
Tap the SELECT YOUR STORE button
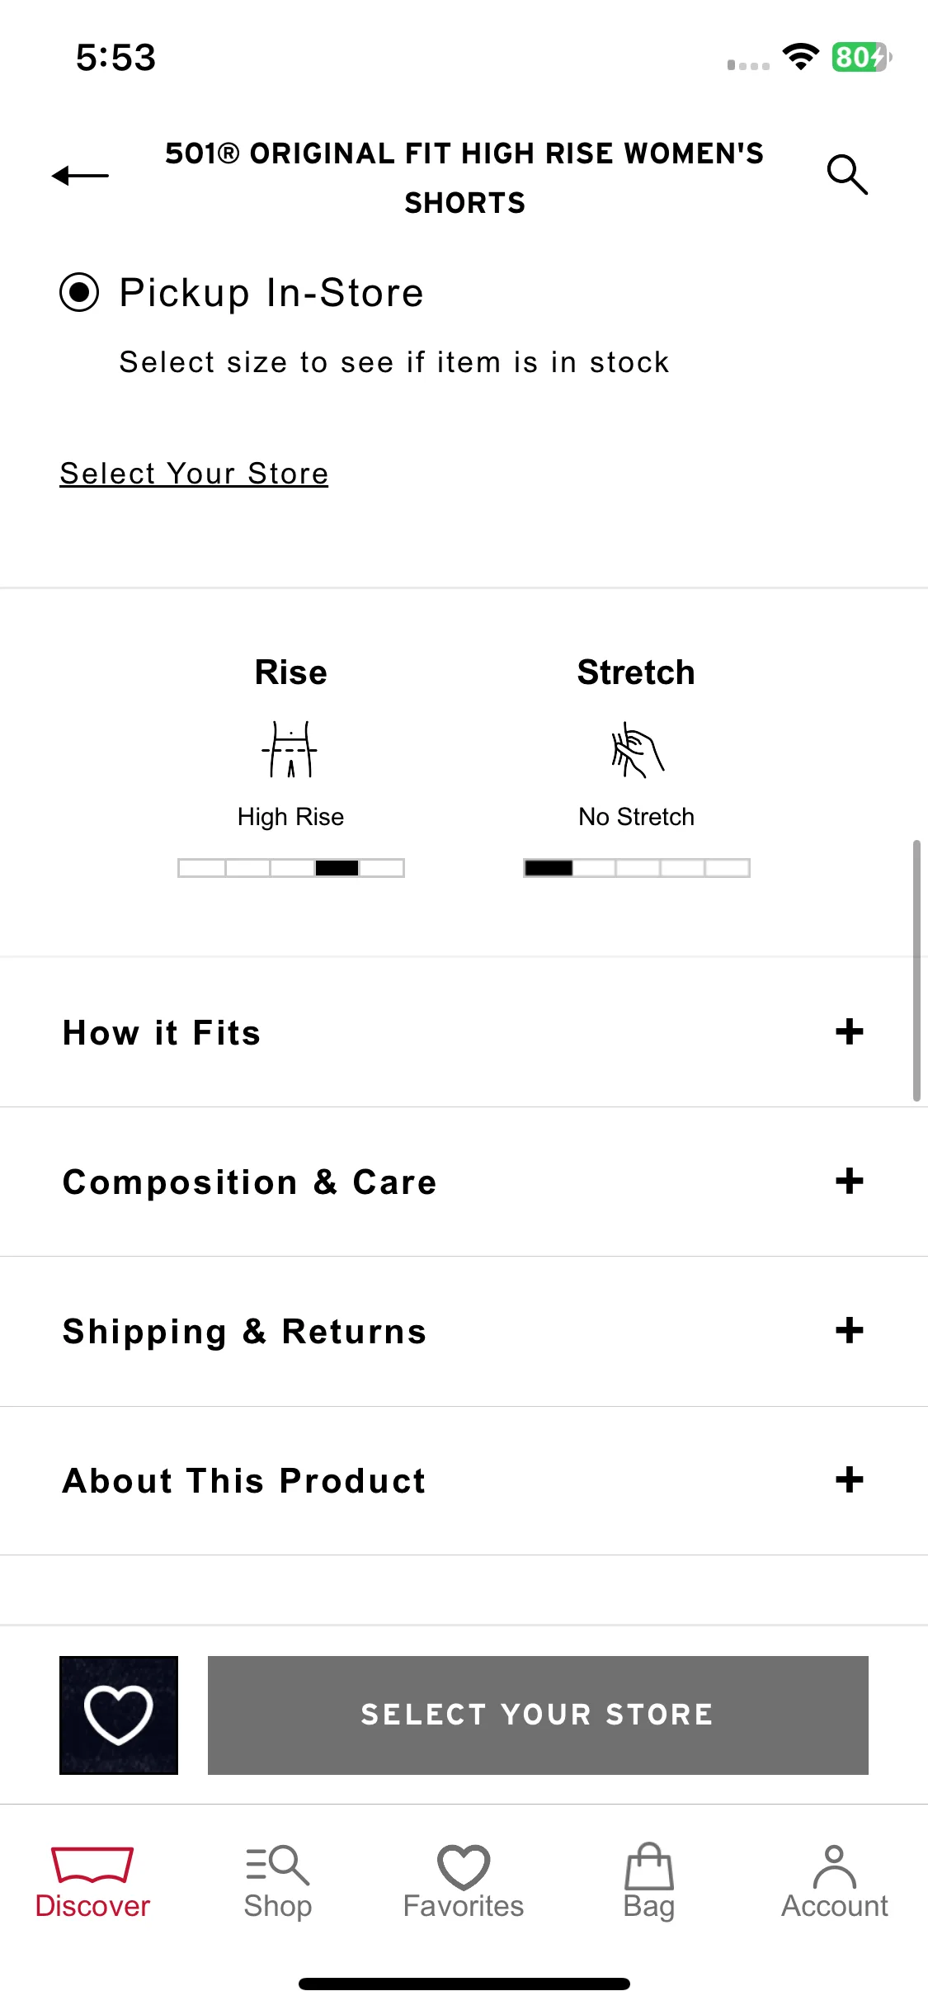[x=538, y=1715]
